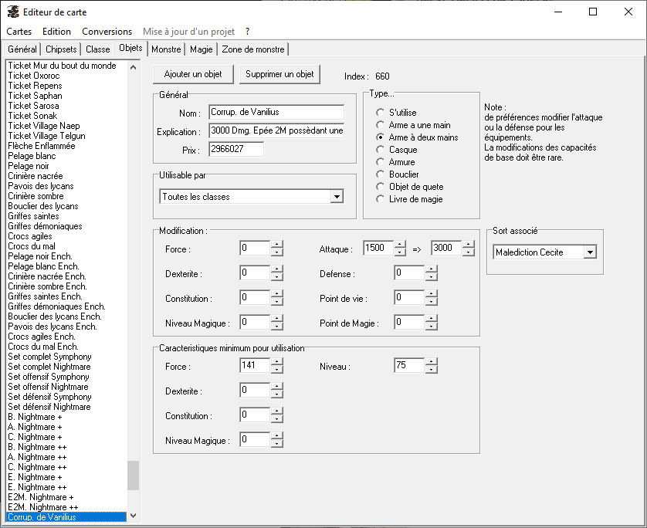The image size is (647, 528).
Task: Decrease the Defense spinner value
Action: click(x=432, y=277)
